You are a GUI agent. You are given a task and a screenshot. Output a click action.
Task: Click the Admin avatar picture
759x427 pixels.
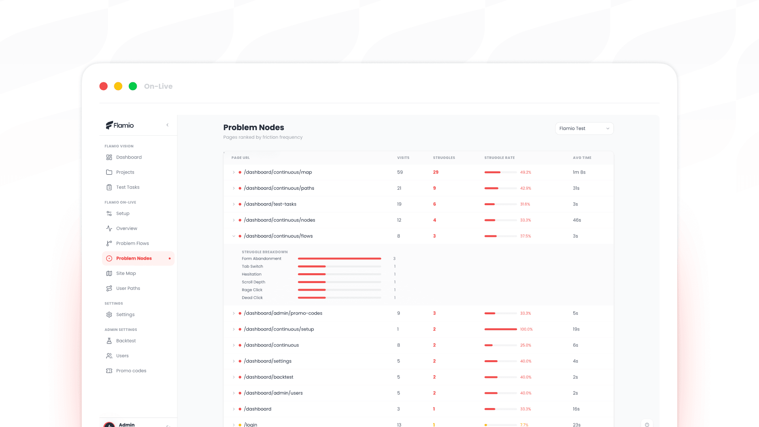pyautogui.click(x=109, y=425)
